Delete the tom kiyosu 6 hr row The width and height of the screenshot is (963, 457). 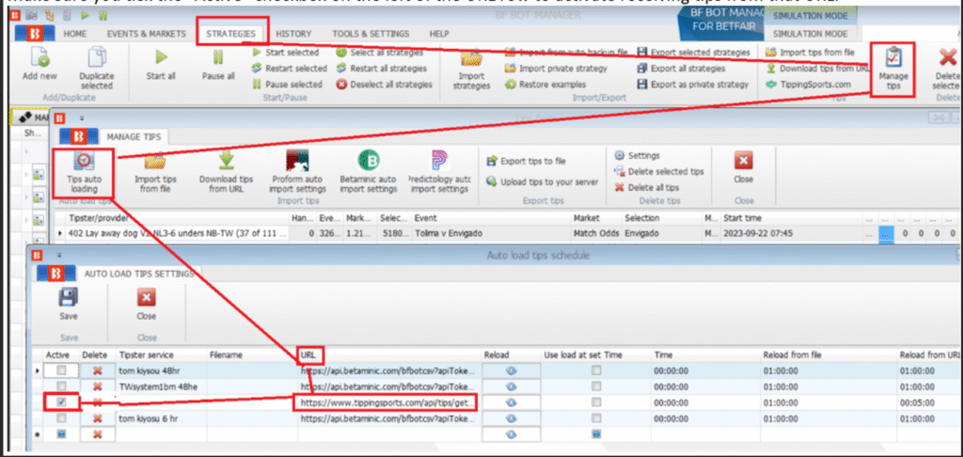click(x=97, y=418)
